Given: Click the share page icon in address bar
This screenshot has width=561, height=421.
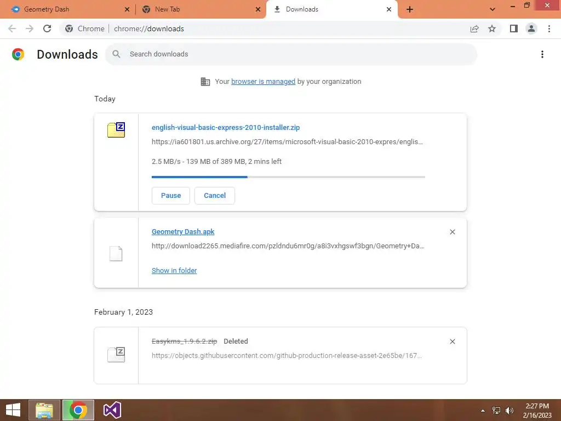Looking at the screenshot, I should point(474,29).
